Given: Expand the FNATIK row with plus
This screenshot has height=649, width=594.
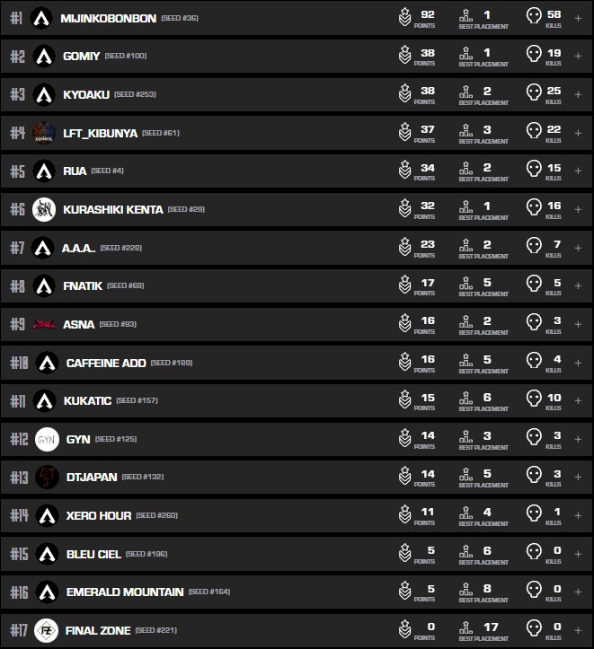Looking at the screenshot, I should (x=578, y=286).
